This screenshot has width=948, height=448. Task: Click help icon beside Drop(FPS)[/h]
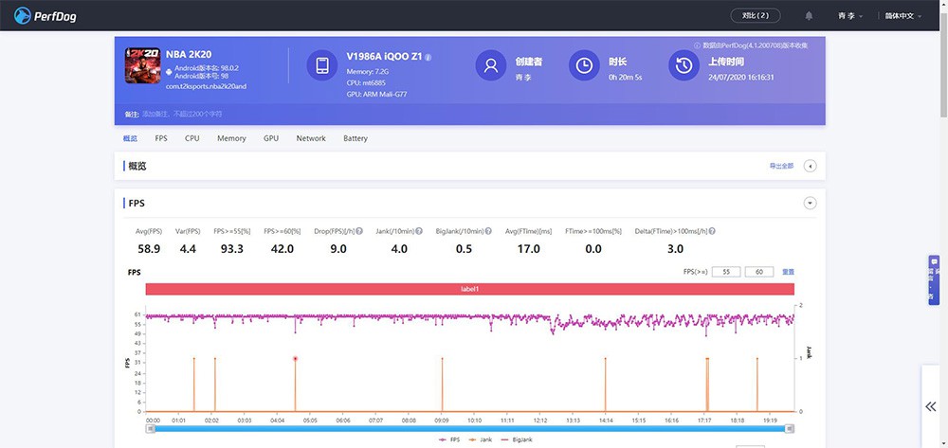[x=359, y=231]
